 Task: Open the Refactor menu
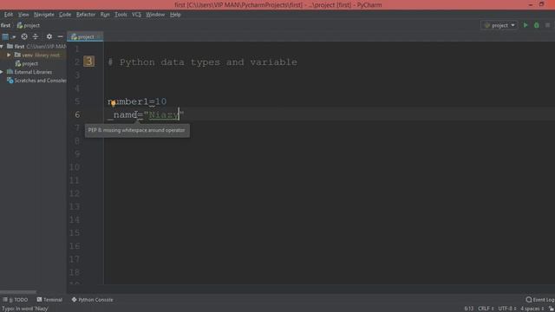[86, 15]
